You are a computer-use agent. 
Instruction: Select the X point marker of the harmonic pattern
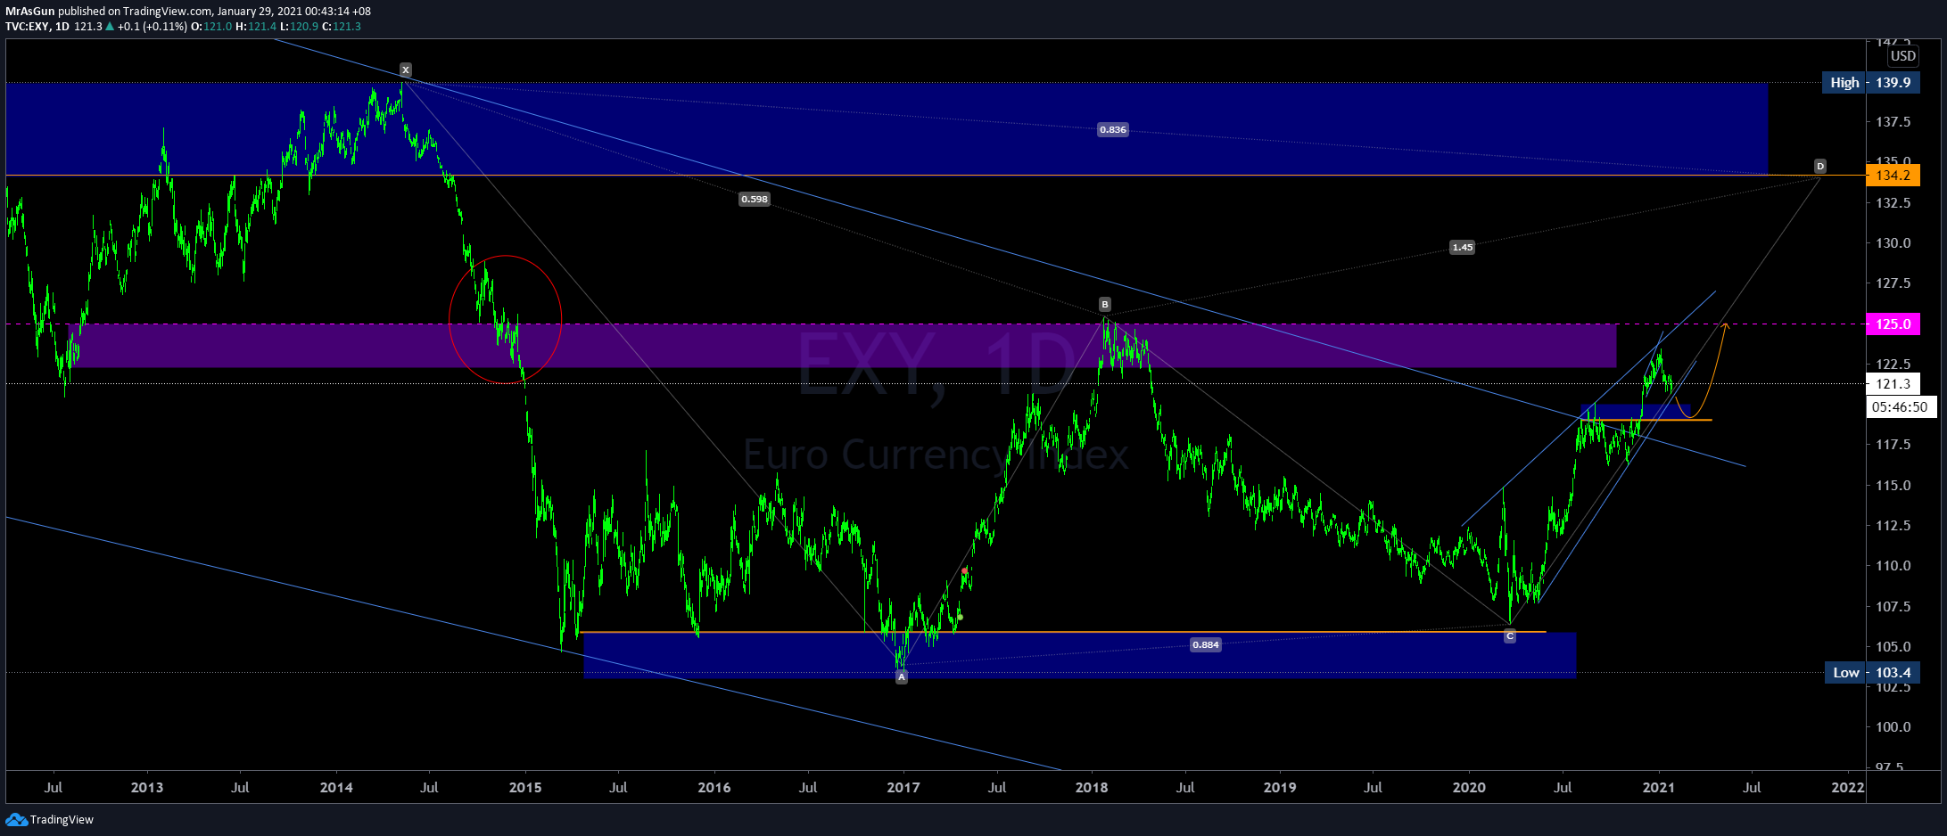click(x=406, y=70)
